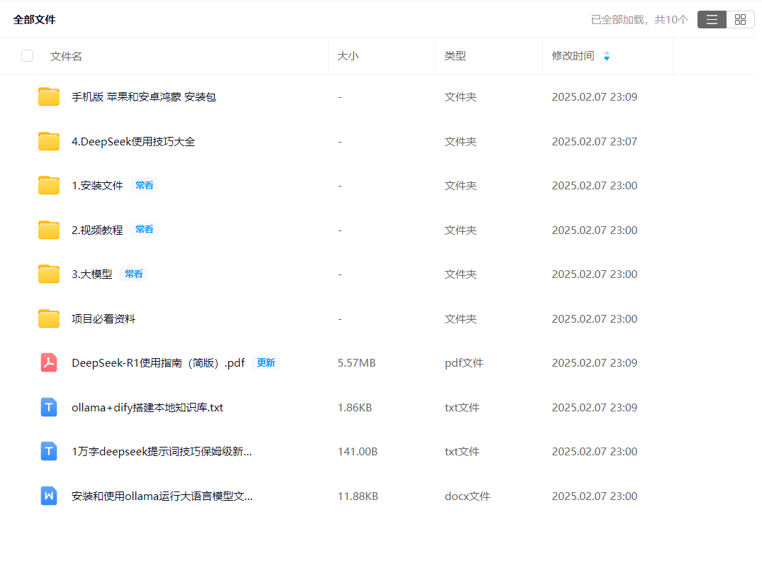The image size is (762, 561).
Task: Click the folder icon of 4.DeepSeek使用技巧大全
Action: (47, 140)
